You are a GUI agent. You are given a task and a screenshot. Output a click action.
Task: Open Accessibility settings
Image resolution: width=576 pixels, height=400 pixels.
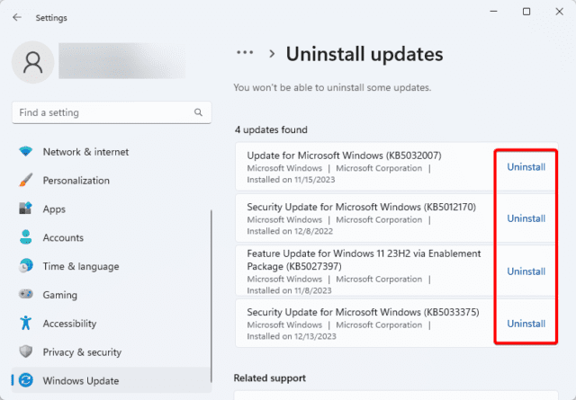point(112,324)
